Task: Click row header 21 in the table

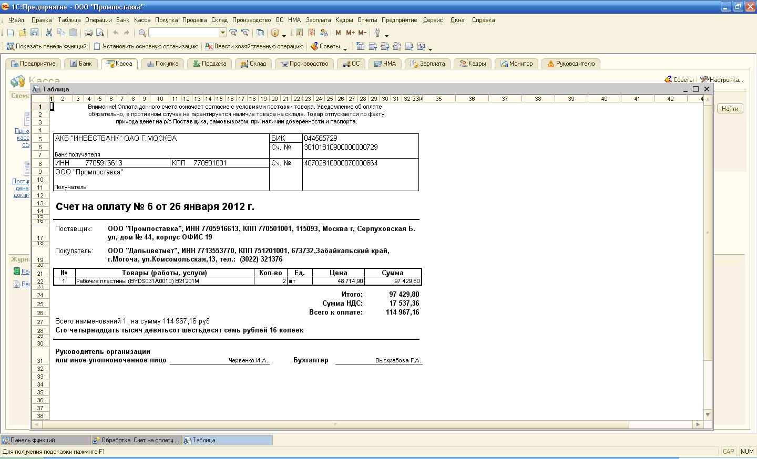Action: (40, 274)
